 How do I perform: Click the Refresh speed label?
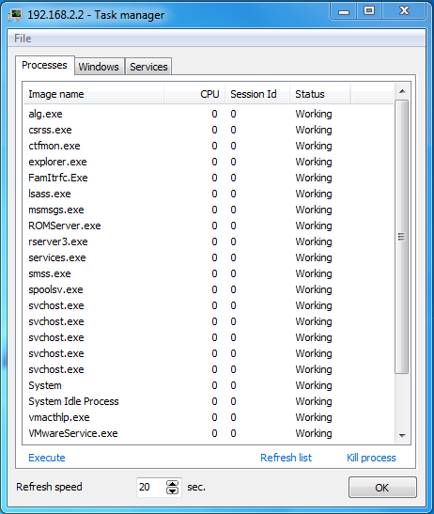pos(49,487)
